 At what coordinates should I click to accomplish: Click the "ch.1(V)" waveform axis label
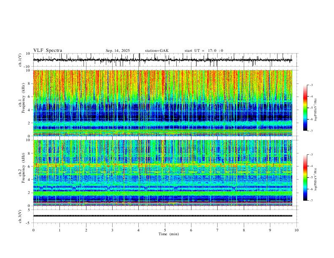pyautogui.click(x=20, y=60)
